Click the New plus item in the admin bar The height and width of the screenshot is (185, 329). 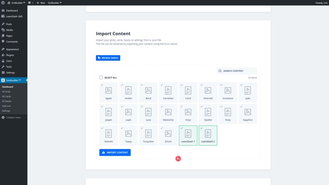[41, 3]
